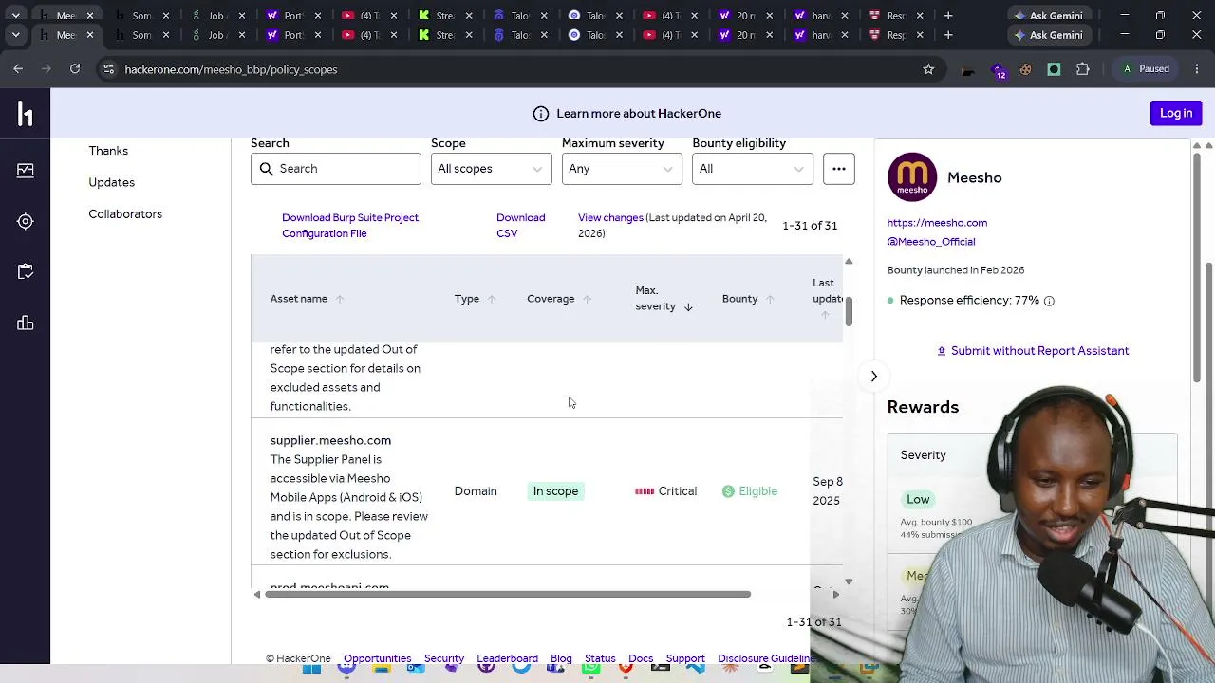The image size is (1215, 683).
Task: Click the Log in button
Action: 1176,114
